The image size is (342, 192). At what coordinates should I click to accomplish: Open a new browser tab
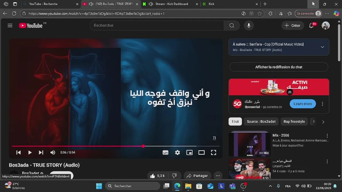coord(265,4)
